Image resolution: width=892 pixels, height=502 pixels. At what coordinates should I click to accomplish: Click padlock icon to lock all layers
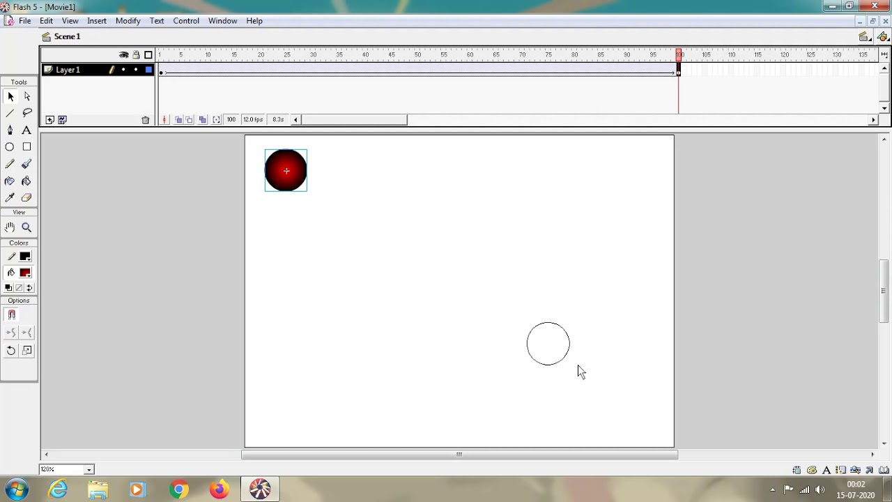click(136, 55)
